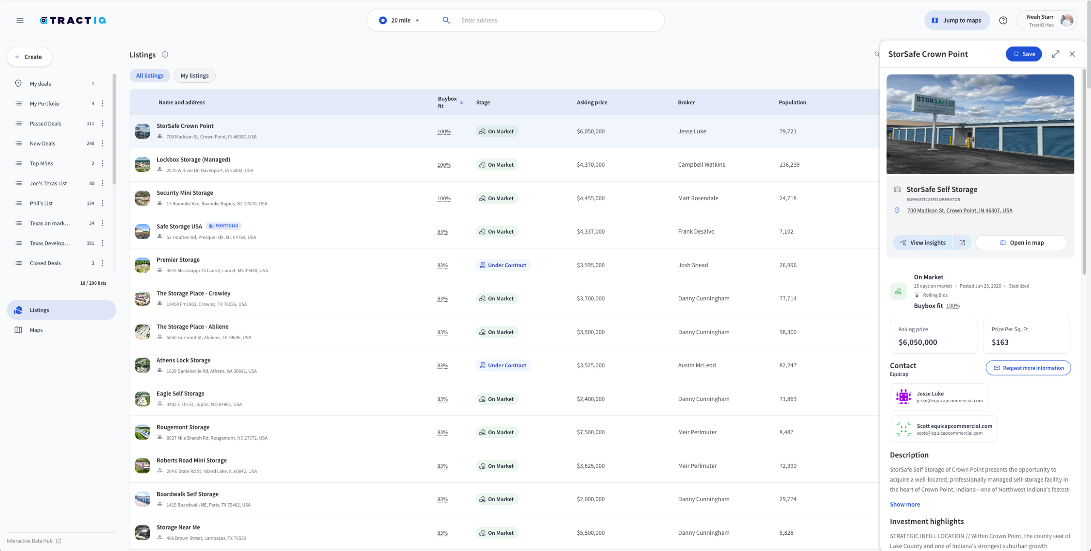This screenshot has height=551, width=1091.
Task: Sort by Asking price column header
Action: [592, 102]
